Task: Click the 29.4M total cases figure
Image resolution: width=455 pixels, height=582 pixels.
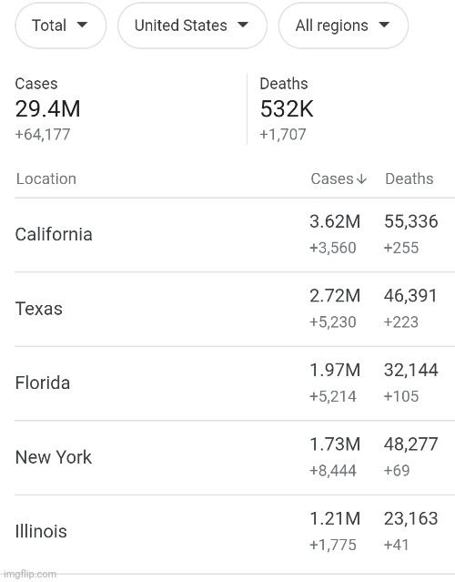Action: (47, 109)
